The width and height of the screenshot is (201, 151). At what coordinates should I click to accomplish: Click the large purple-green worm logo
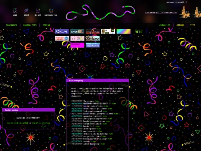(100, 12)
